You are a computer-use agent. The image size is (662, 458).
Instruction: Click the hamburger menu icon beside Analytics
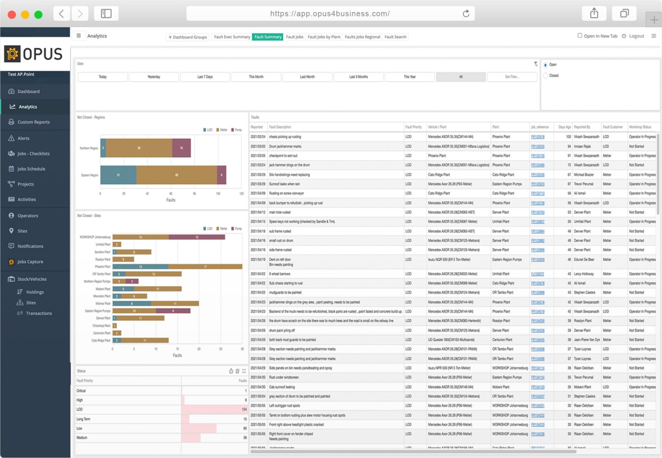click(x=78, y=36)
